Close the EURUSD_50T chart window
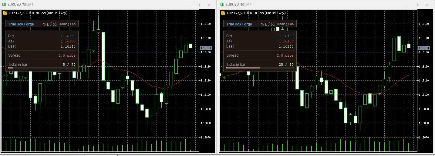This screenshot has height=156, width=435. pos(427,5)
